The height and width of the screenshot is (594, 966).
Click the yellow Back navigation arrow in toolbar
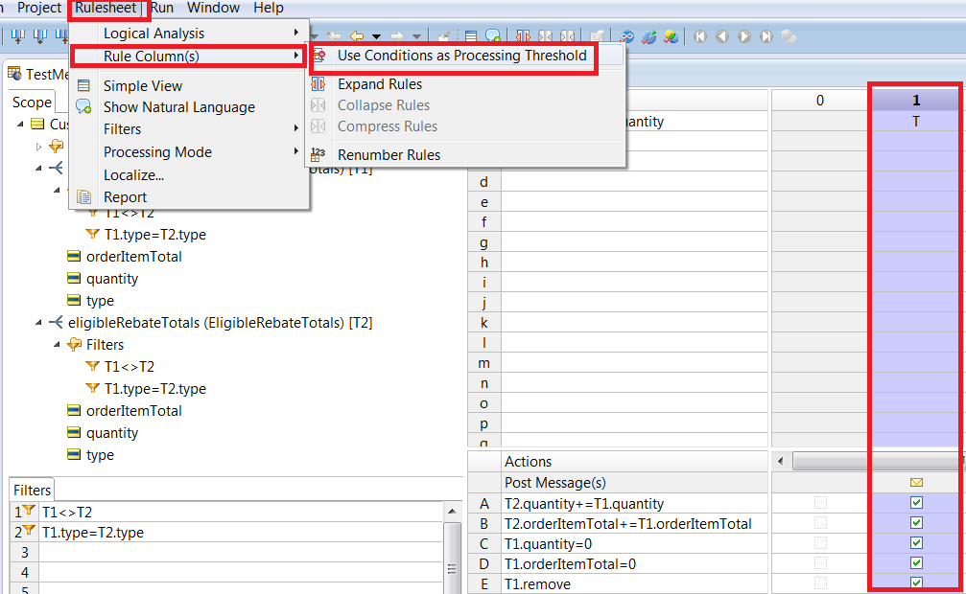point(357,36)
